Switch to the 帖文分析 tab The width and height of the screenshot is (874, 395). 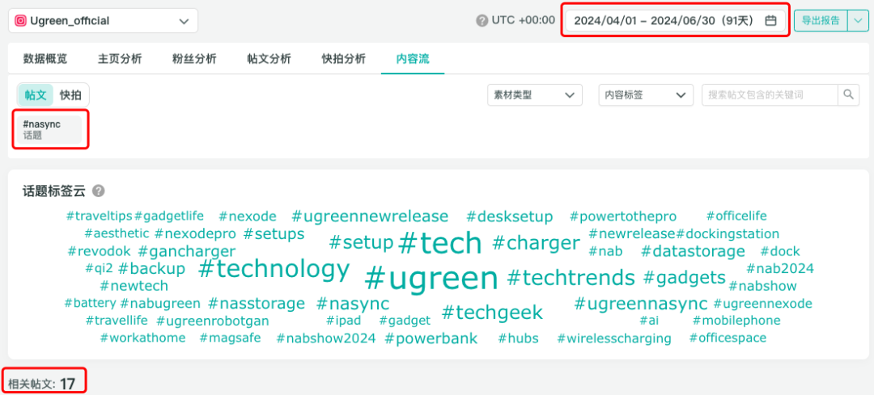(x=269, y=59)
